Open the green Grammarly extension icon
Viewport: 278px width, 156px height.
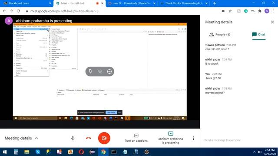[x=246, y=11]
